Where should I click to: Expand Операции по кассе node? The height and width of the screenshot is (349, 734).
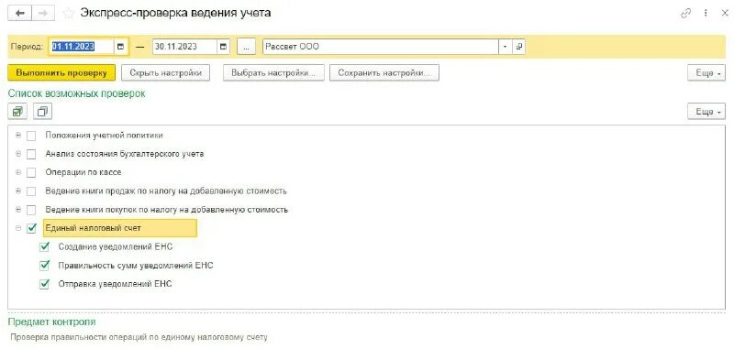[18, 172]
